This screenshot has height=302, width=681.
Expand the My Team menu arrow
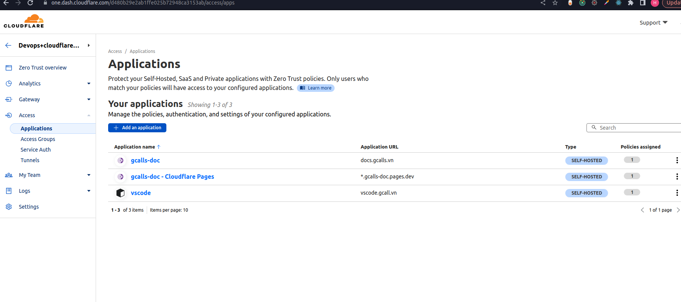89,175
